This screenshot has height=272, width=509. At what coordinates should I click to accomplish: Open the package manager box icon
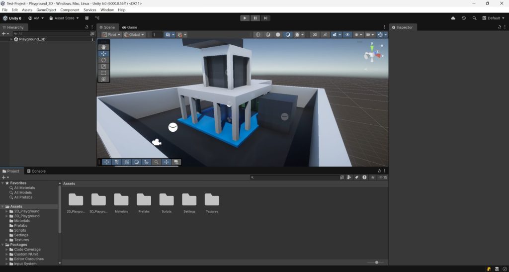[x=86, y=18]
